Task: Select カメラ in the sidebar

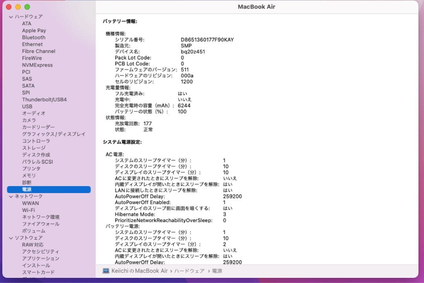Action: (29, 120)
